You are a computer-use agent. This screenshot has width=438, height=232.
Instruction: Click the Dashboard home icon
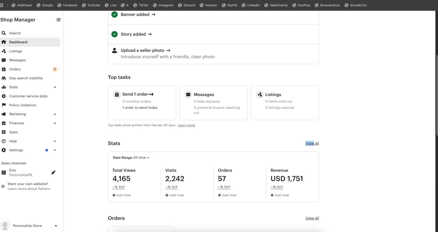coord(4,42)
